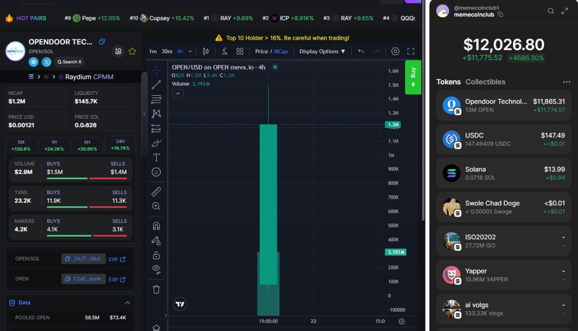Copy the OPEN token address C2aE...bonk
Image resolution: width=578 pixels, height=331 pixels.
coord(83,279)
